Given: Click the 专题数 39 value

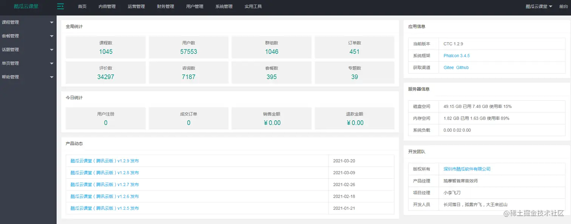Looking at the screenshot, I should coord(355,77).
